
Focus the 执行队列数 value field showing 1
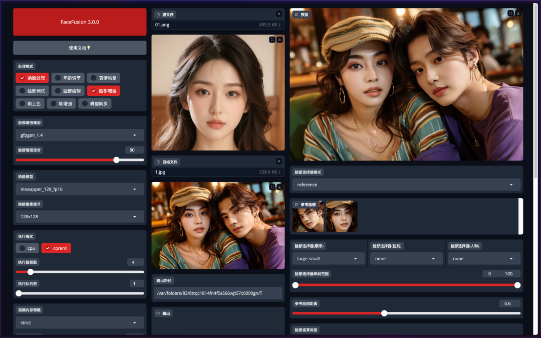click(137, 284)
